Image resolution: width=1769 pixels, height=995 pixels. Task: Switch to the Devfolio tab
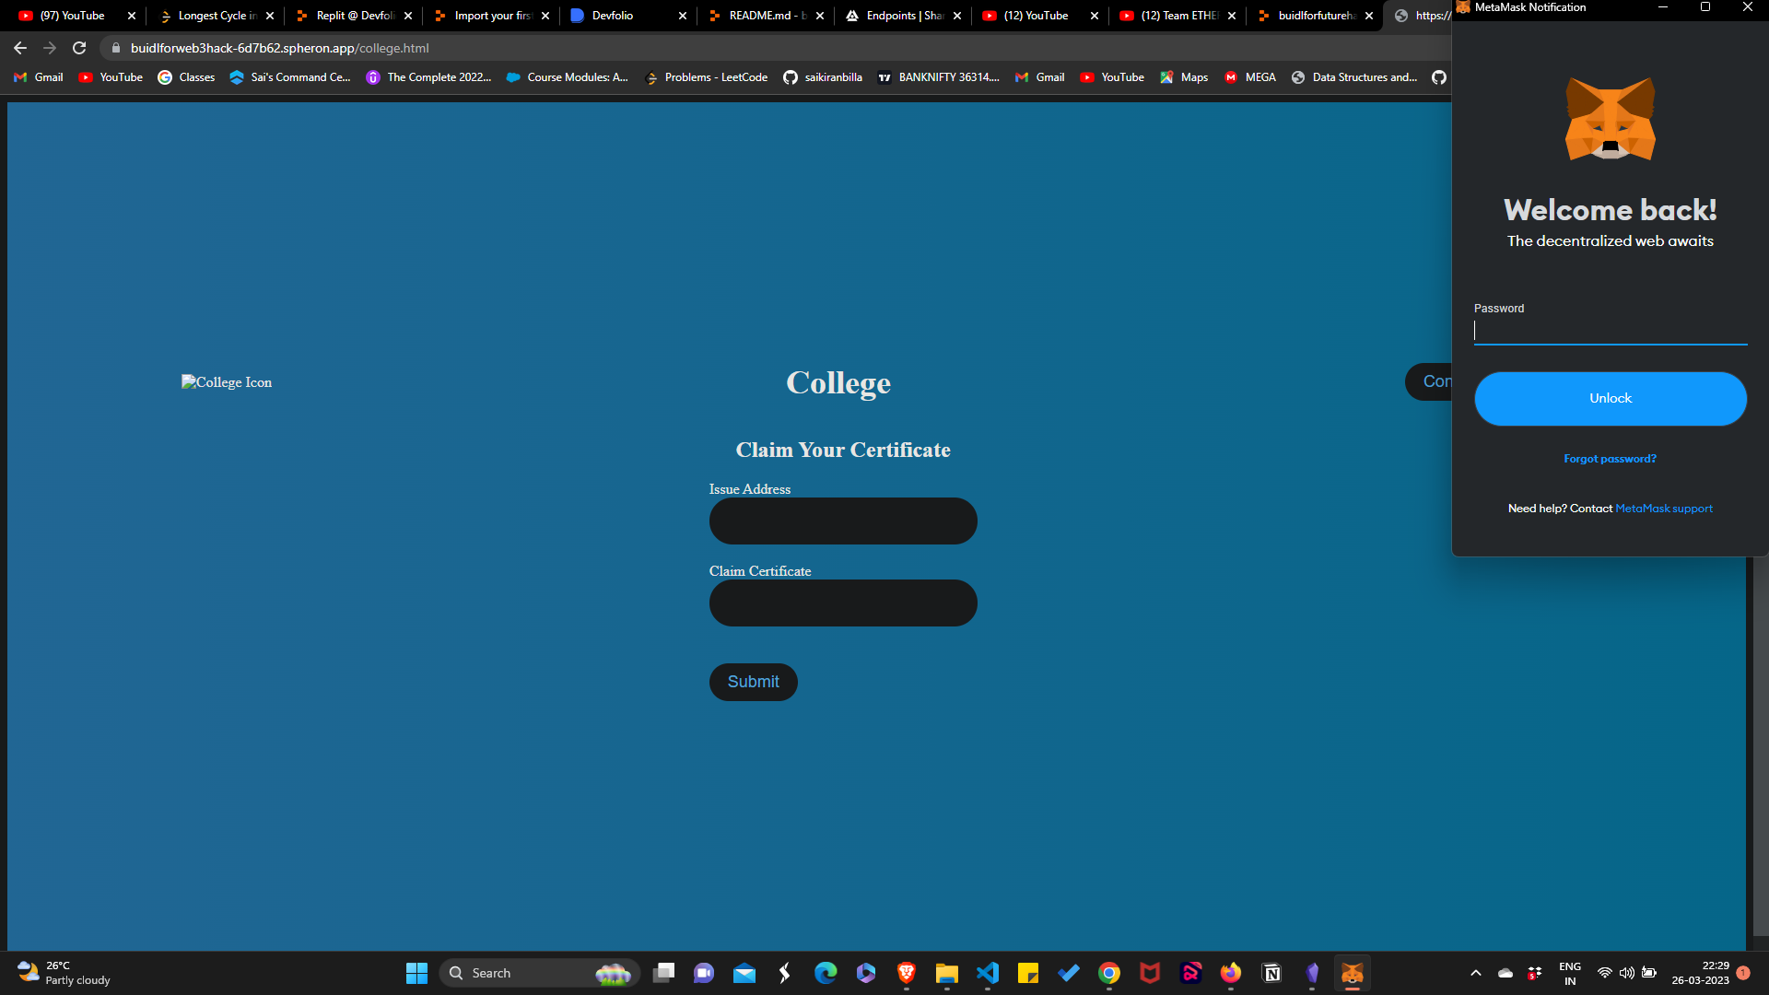pos(613,16)
